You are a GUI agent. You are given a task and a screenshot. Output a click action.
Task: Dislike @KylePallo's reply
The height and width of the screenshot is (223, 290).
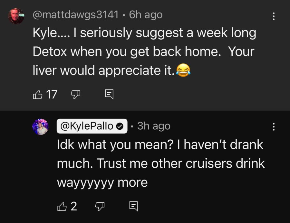pyautogui.click(x=100, y=206)
